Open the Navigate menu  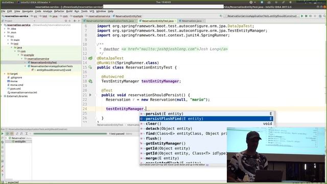click(x=28, y=11)
